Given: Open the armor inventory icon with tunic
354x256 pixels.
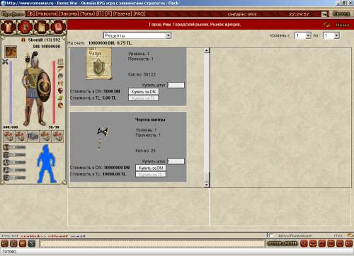Looking at the screenshot, I should (x=8, y=27).
